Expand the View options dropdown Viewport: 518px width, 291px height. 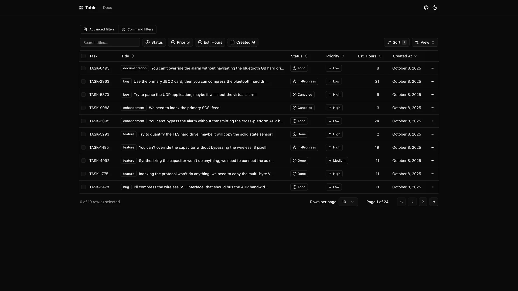click(x=425, y=42)
